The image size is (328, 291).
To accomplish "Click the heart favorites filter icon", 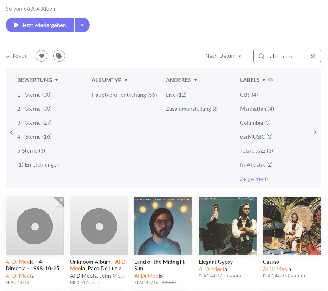I will click(x=42, y=56).
